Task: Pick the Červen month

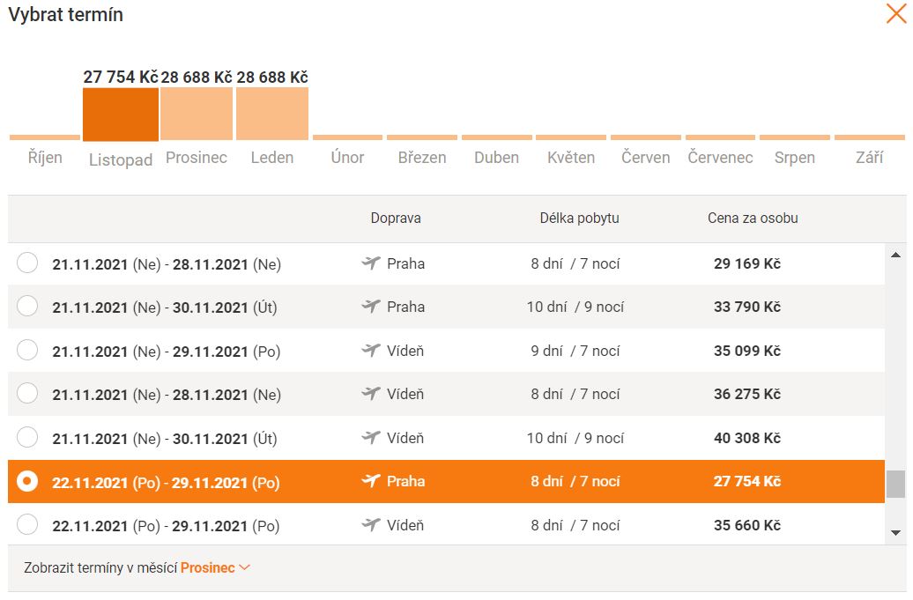Action: point(646,157)
